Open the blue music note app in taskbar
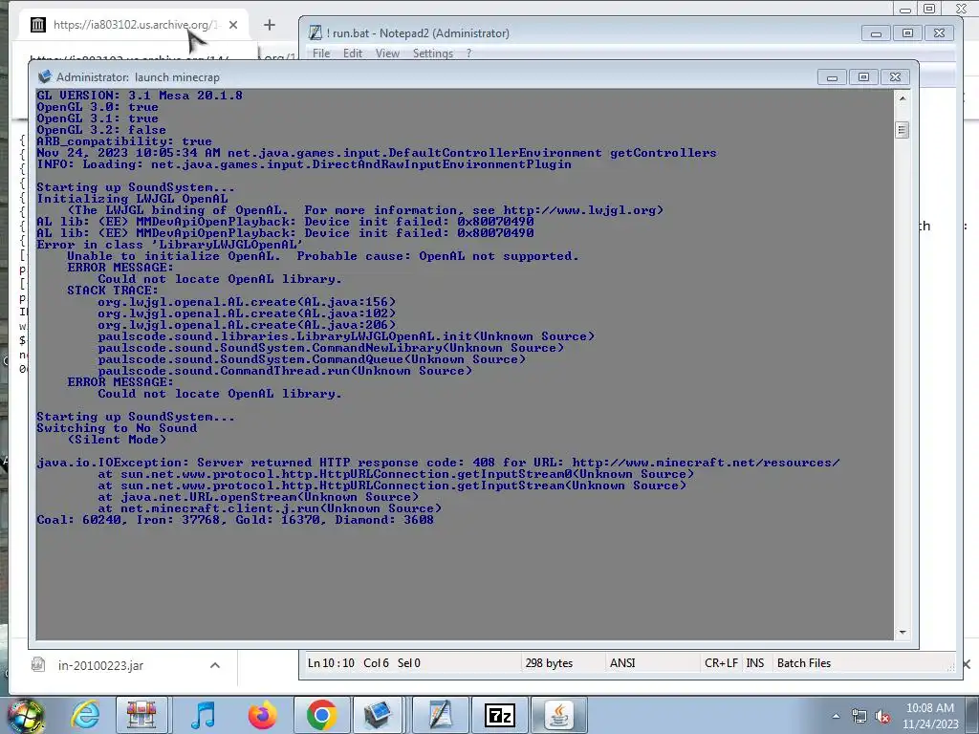The height and width of the screenshot is (734, 979). (203, 715)
